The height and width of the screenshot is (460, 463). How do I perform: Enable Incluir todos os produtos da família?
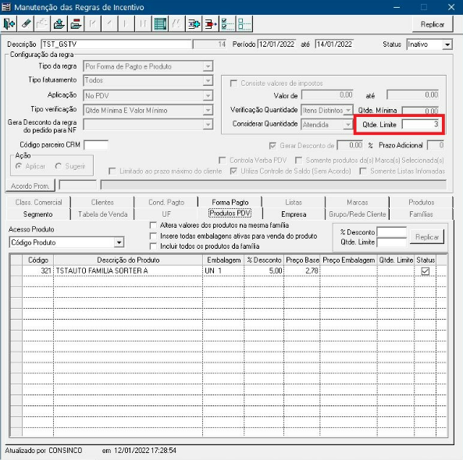click(153, 246)
